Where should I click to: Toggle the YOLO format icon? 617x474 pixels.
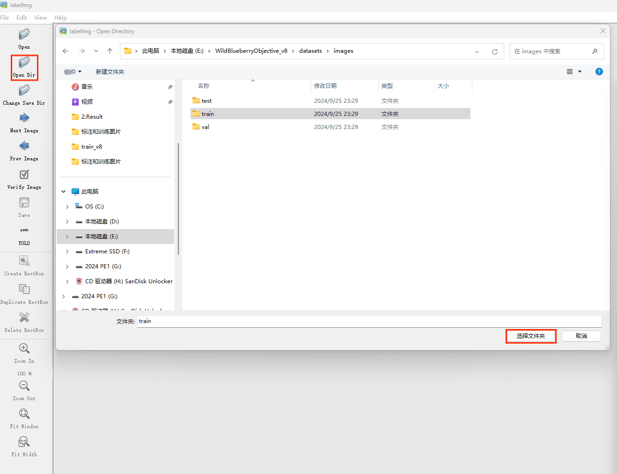(24, 230)
